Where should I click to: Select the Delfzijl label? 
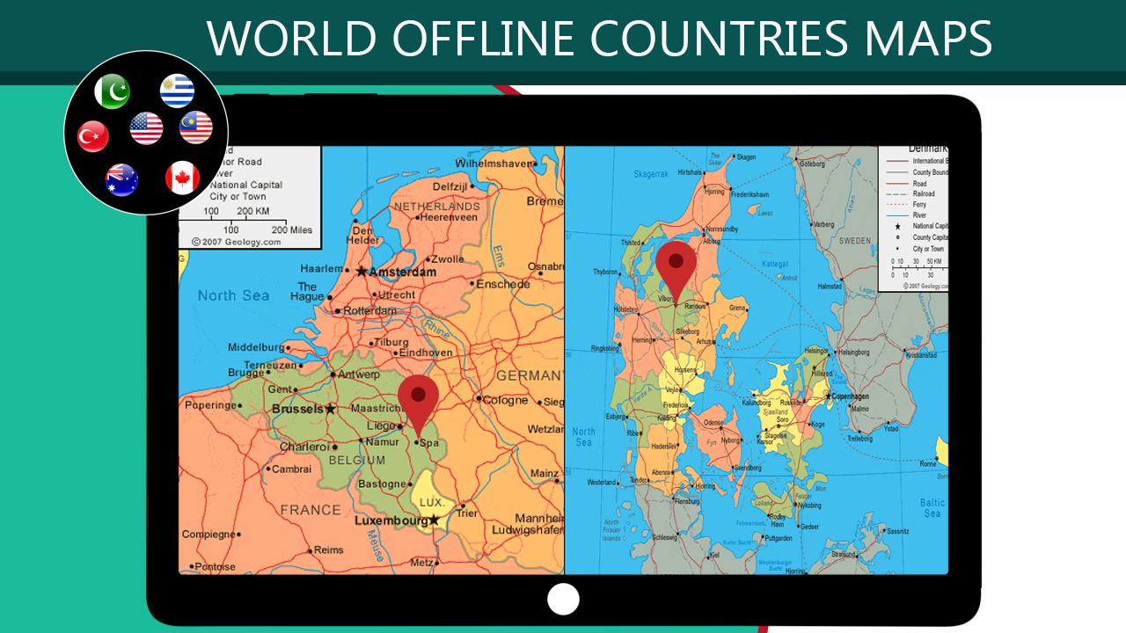coord(450,186)
